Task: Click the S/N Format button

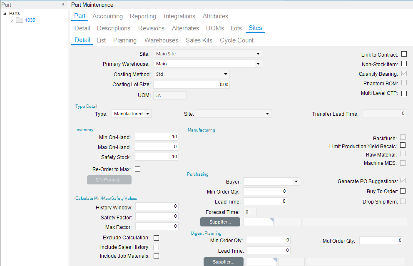Action: (x=109, y=180)
